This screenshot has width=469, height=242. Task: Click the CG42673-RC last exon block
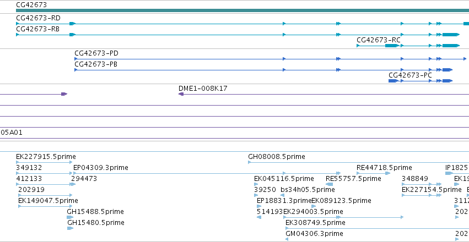pos(451,46)
